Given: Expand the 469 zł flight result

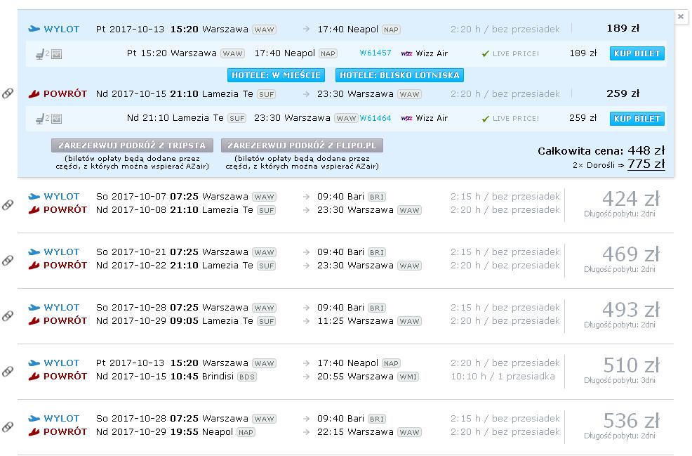Looking at the screenshot, I should click(345, 261).
